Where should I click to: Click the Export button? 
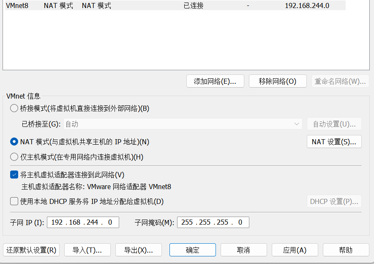138,250
